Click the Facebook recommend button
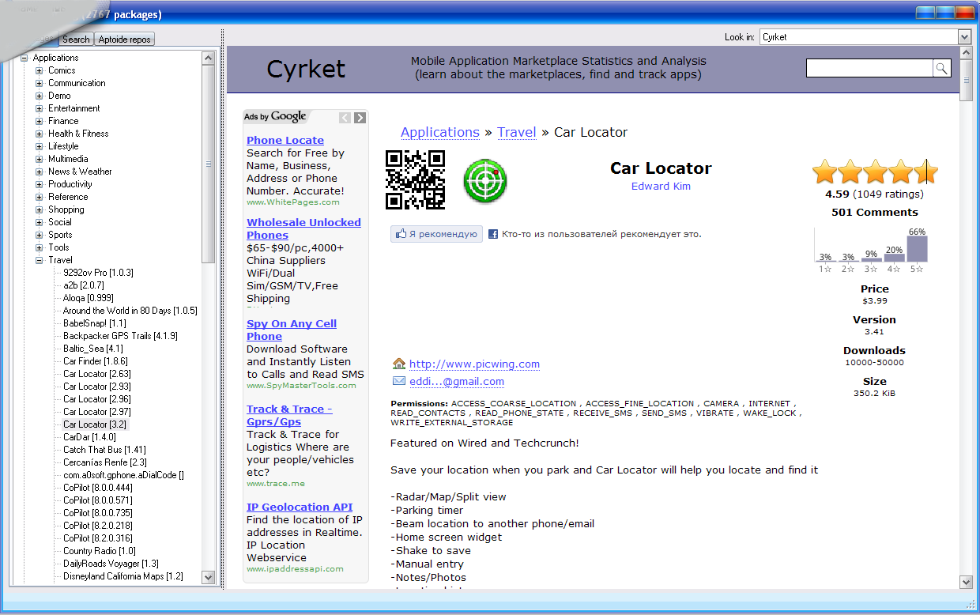The image size is (980, 615). 436,234
